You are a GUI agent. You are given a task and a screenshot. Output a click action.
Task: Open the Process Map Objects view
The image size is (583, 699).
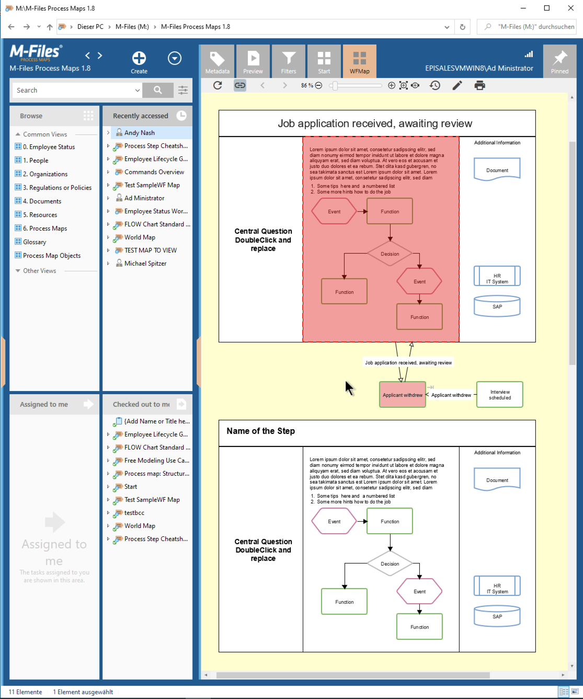[52, 256]
